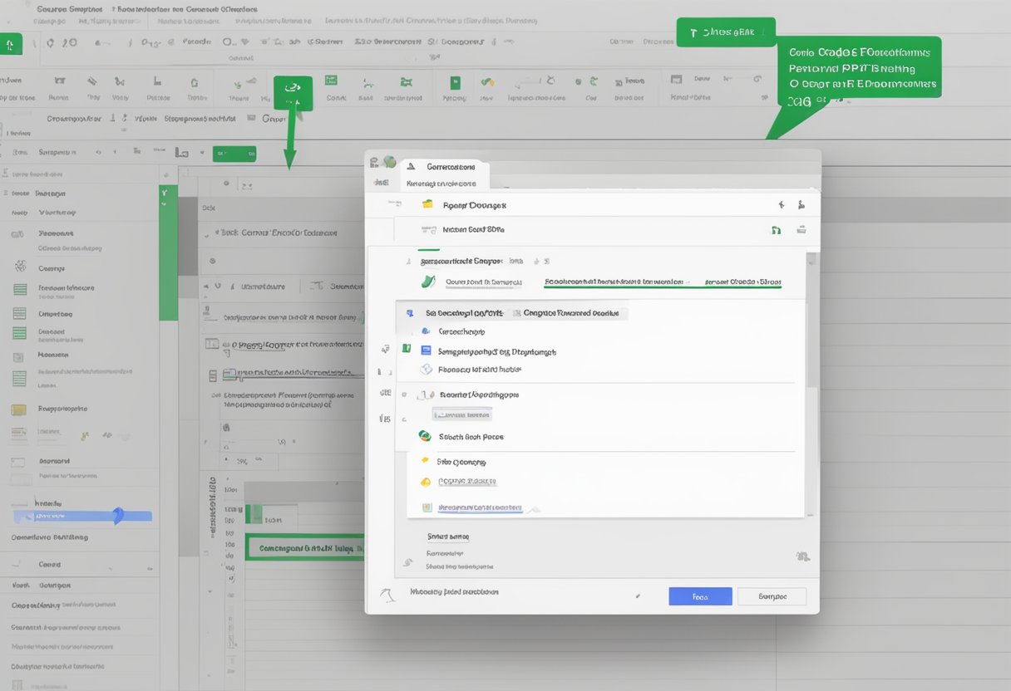Toggle the checkbox next to the first dialog list item
The image size is (1011, 691).
tap(408, 312)
